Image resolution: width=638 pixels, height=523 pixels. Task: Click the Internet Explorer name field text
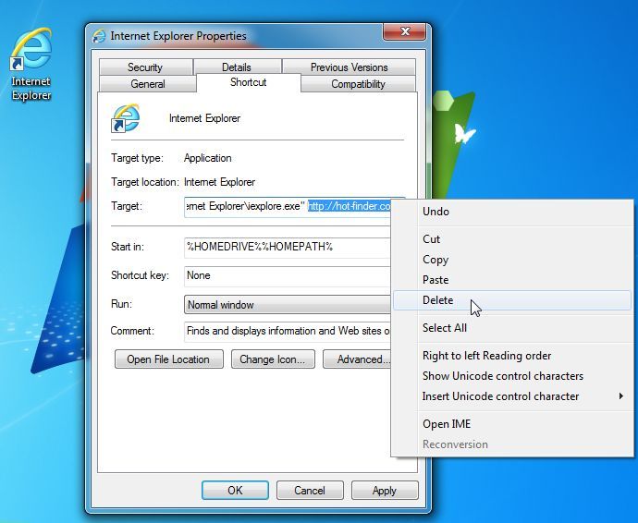pos(204,118)
